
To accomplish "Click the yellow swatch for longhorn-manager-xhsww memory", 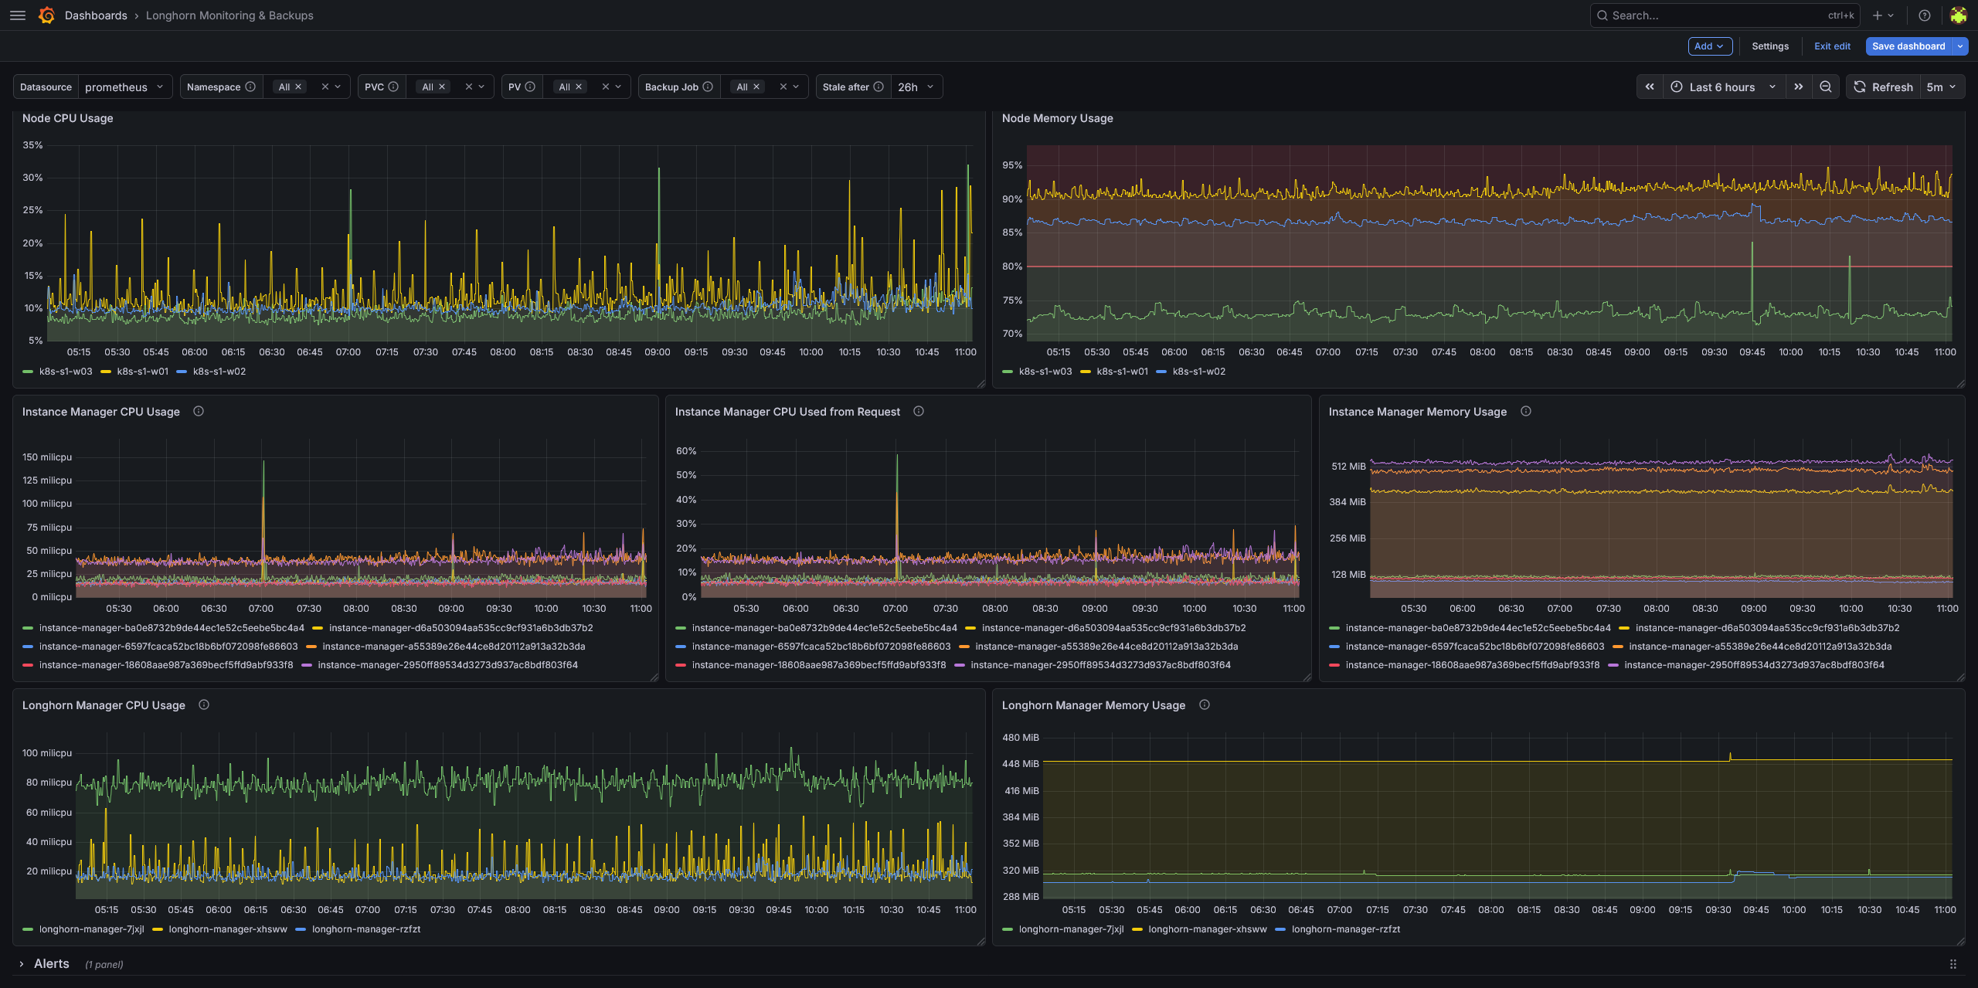I will pos(1137,929).
